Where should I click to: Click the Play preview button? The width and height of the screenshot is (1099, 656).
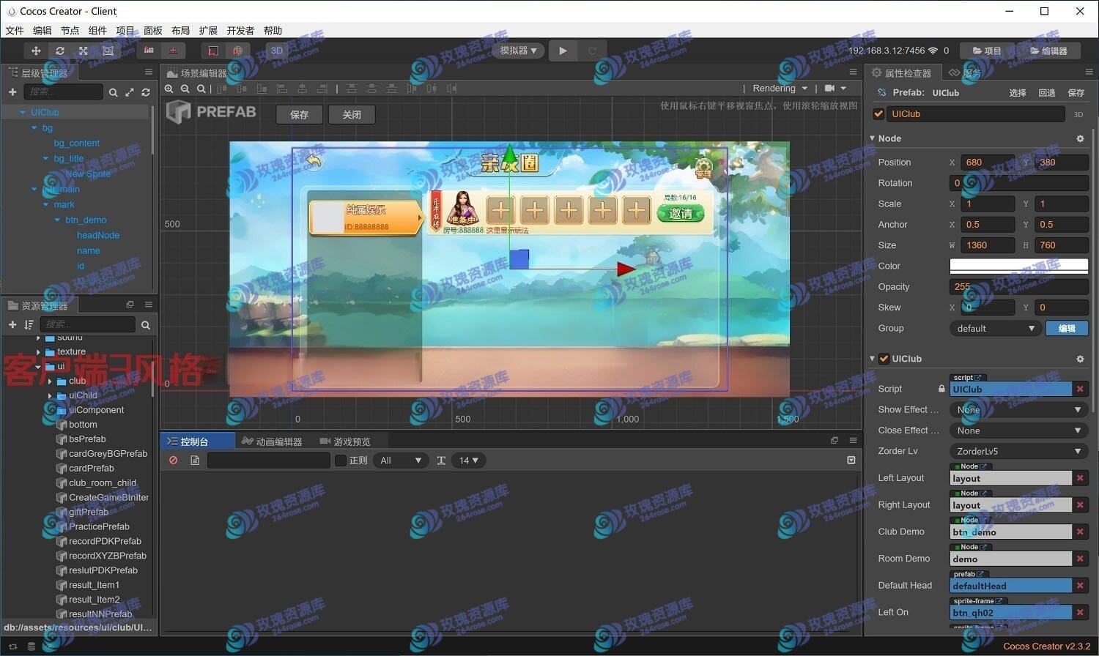pyautogui.click(x=563, y=51)
